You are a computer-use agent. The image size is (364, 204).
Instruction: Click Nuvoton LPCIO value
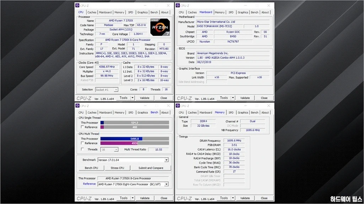click(204, 42)
